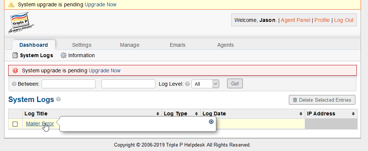Click help icon next to Between label
368x151 pixels.
pos(14,84)
